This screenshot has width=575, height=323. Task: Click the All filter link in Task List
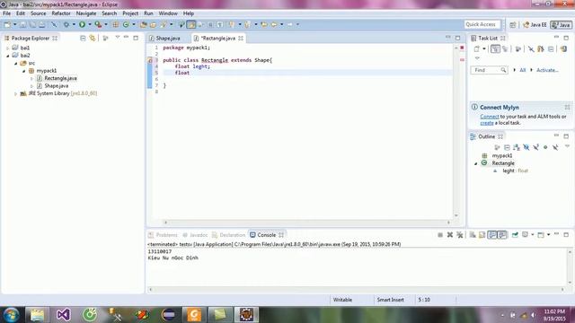(x=523, y=70)
